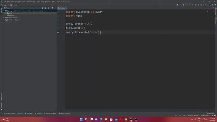
Task: Run with coverage icon in the toolbar
Action: (199, 5)
